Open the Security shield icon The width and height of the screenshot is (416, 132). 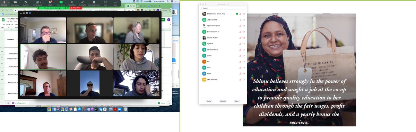pos(26,2)
